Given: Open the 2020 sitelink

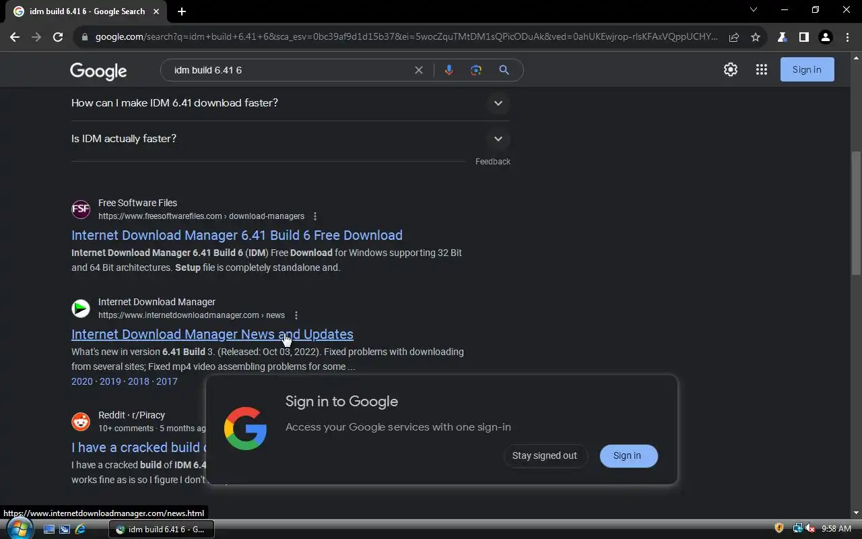Looking at the screenshot, I should tap(82, 381).
